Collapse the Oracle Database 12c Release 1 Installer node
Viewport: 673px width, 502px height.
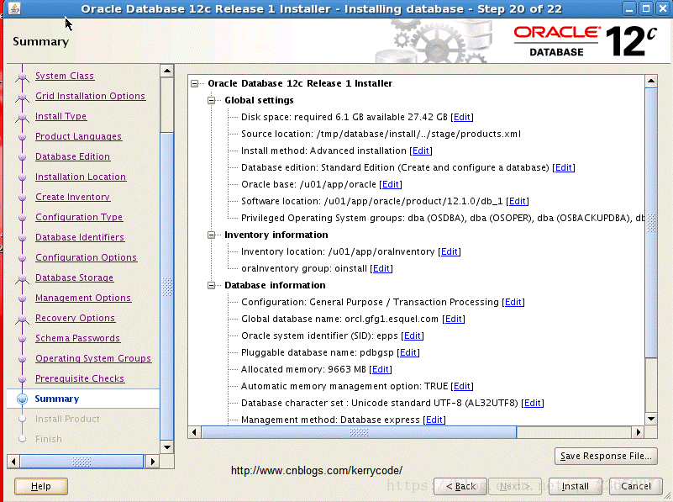[194, 84]
